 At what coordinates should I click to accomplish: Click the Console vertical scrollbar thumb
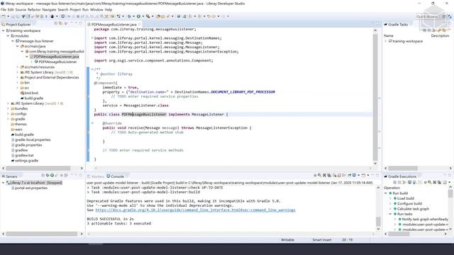point(378,222)
